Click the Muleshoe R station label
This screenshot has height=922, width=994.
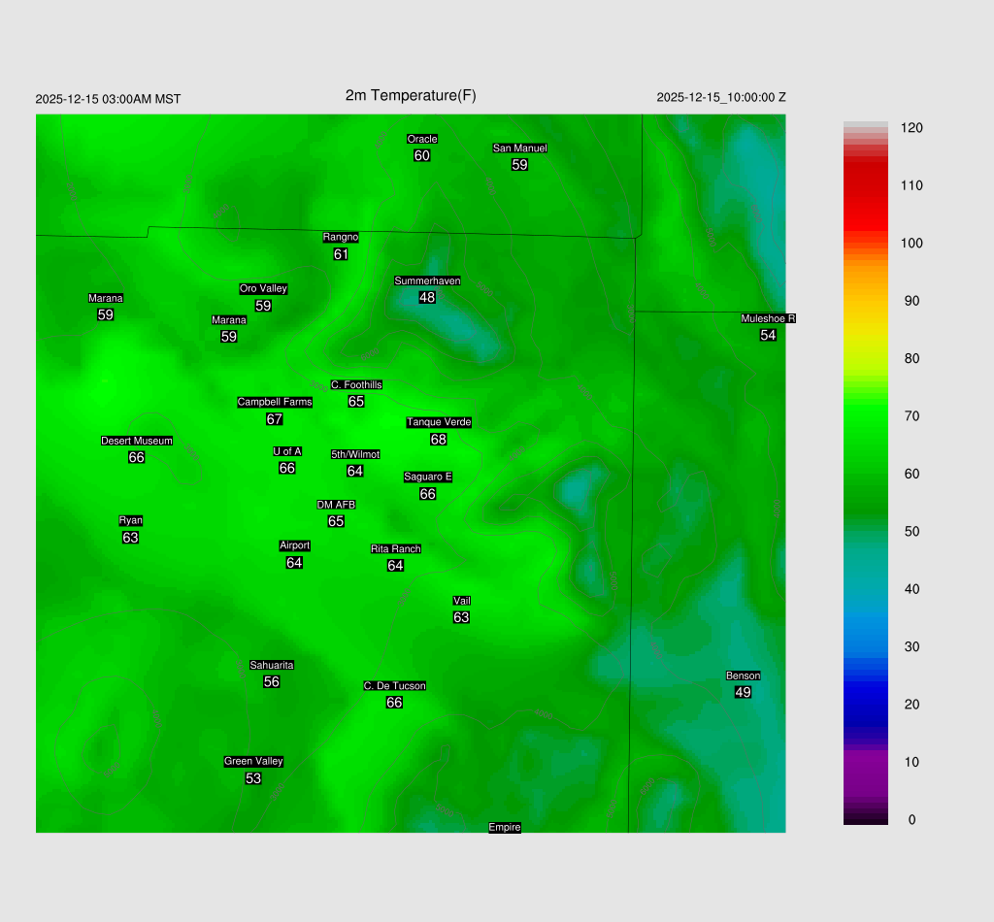768,319
